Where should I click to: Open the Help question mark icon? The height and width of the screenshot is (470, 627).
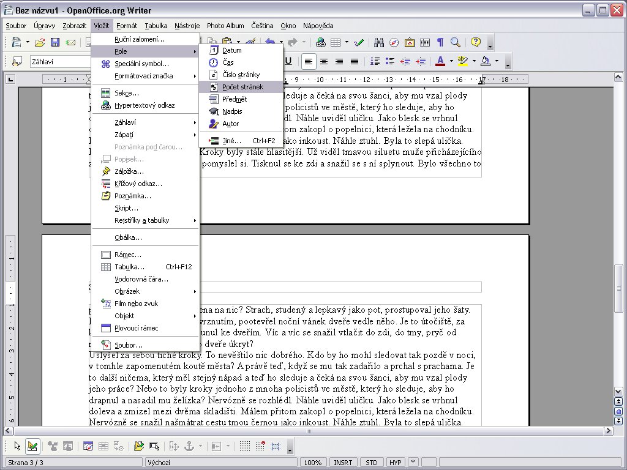pyautogui.click(x=475, y=42)
